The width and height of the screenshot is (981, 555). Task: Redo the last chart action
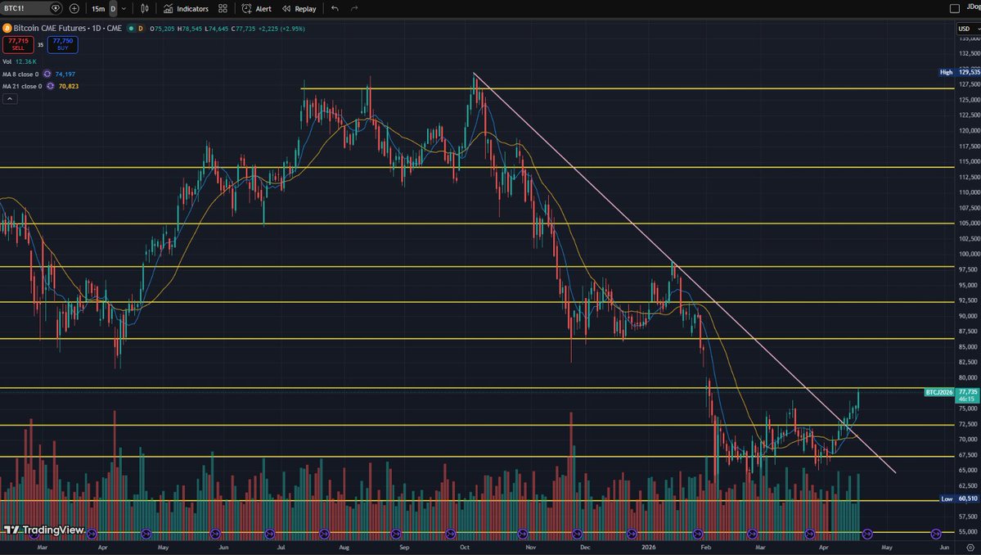354,9
